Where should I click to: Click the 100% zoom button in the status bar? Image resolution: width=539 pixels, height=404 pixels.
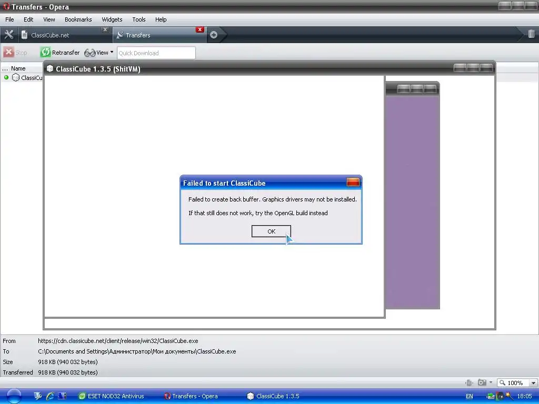[513, 383]
